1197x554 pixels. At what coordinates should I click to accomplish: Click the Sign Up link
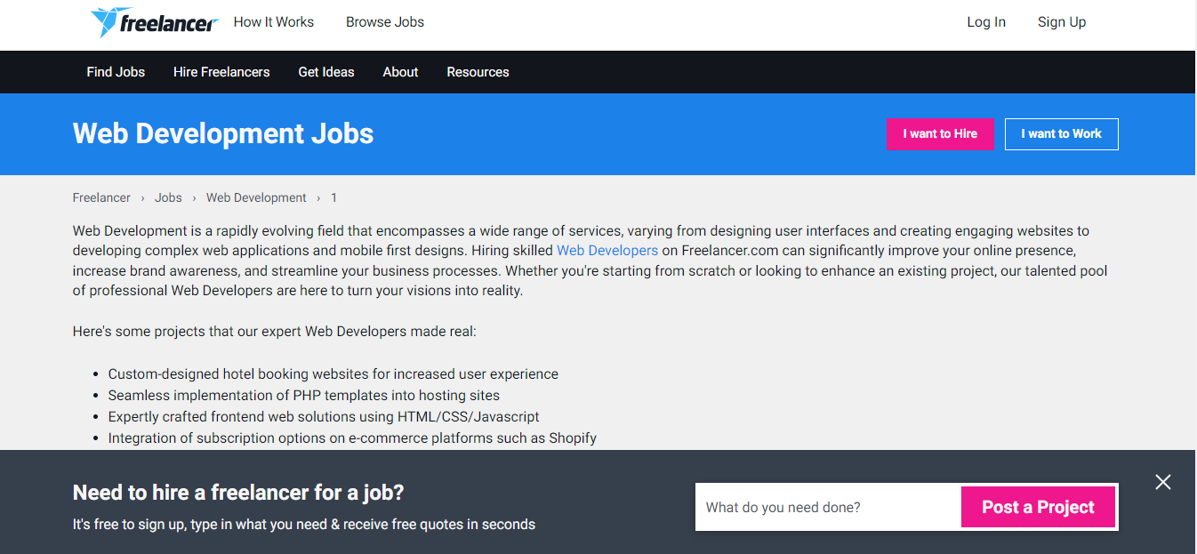[x=1062, y=22]
